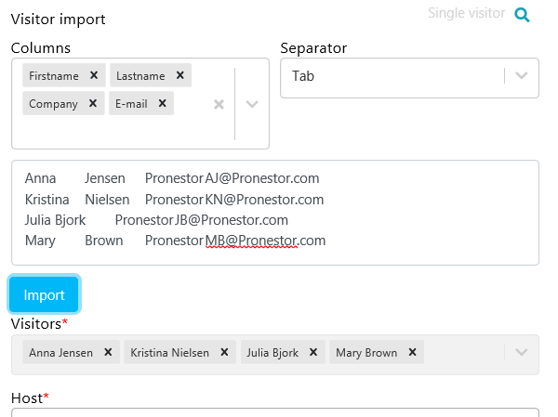This screenshot has width=558, height=417.
Task: Click the search magnifier icon
Action: (x=522, y=15)
